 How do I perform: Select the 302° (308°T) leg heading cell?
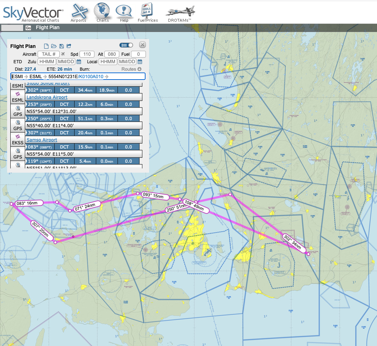click(40, 90)
